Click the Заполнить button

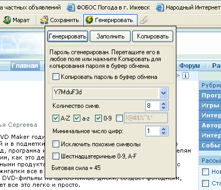tap(110, 36)
